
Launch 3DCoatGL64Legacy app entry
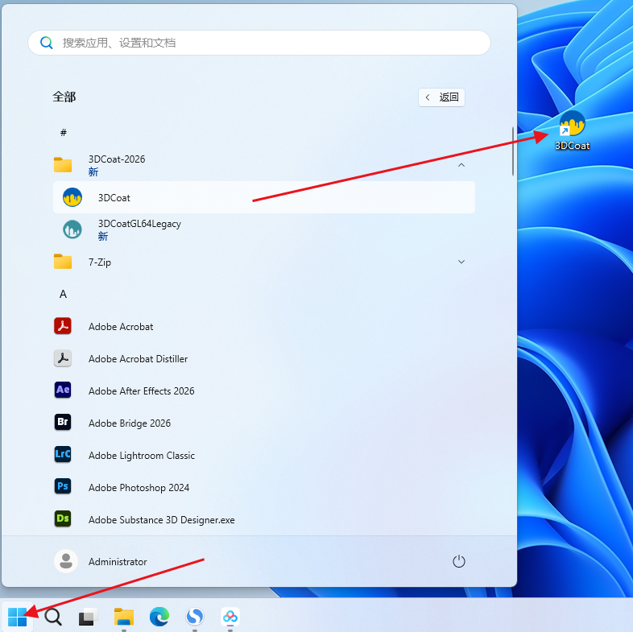tap(263, 229)
